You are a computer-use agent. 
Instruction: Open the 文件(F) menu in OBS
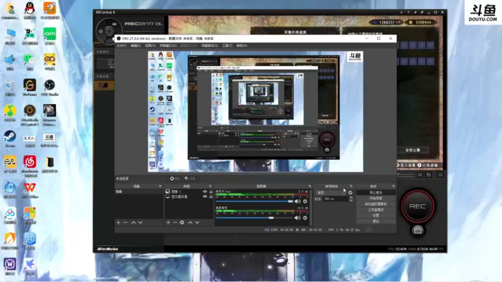[x=121, y=46]
